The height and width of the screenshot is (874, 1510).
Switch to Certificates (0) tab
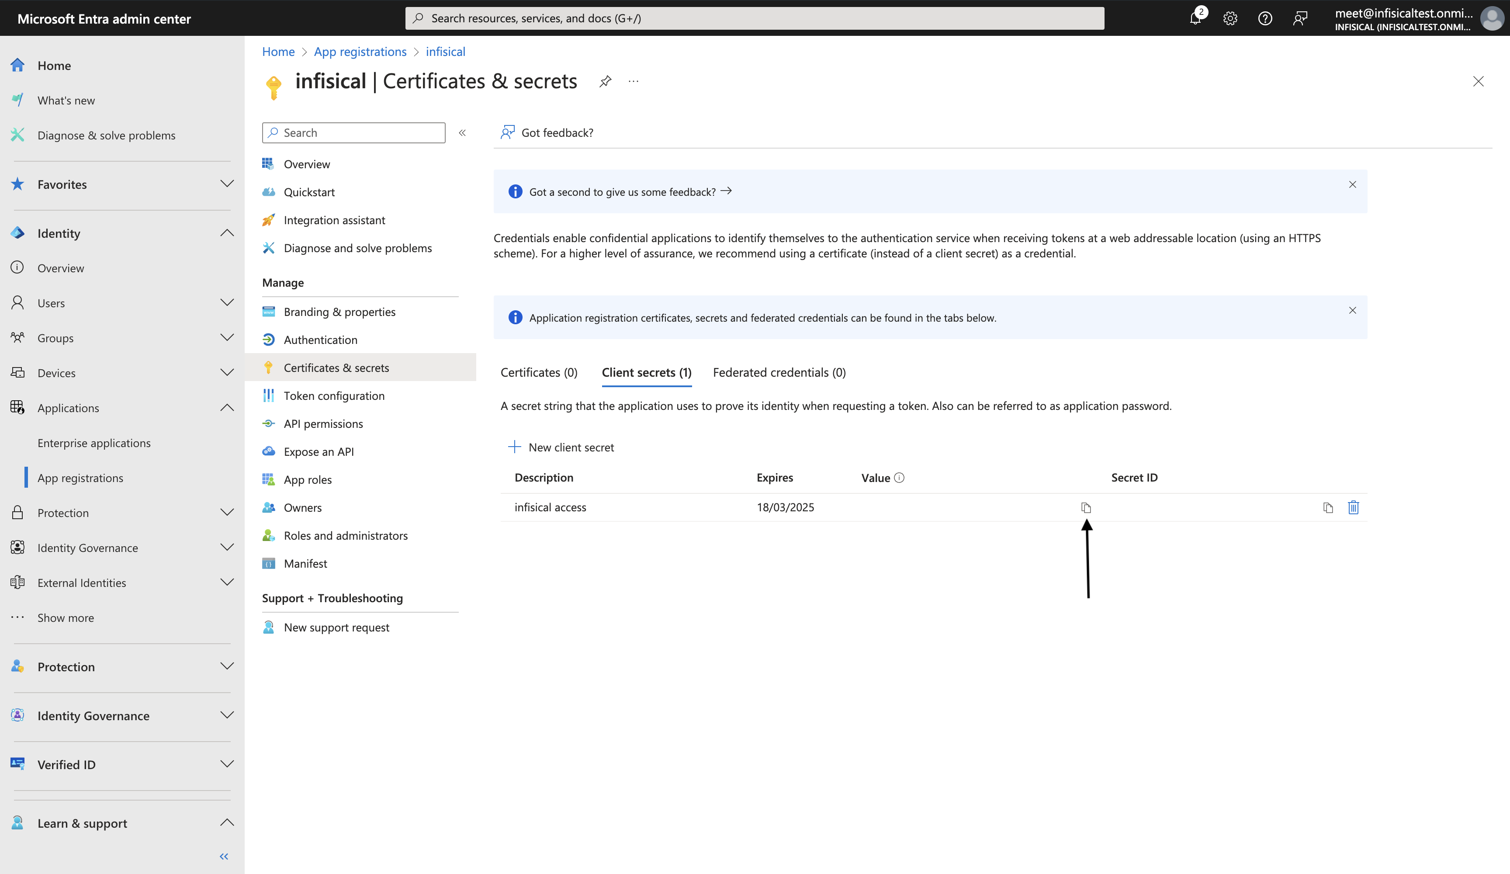pos(539,372)
